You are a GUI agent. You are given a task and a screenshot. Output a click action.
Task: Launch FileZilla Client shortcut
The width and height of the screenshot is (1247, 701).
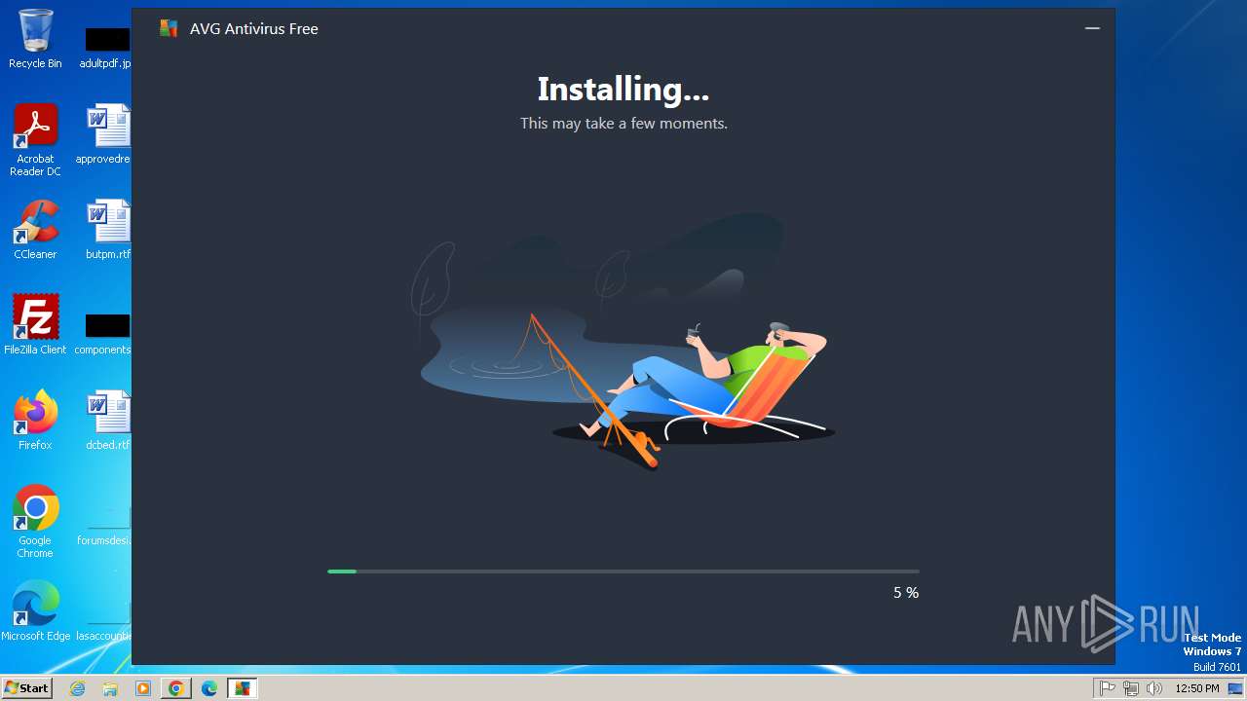35,325
